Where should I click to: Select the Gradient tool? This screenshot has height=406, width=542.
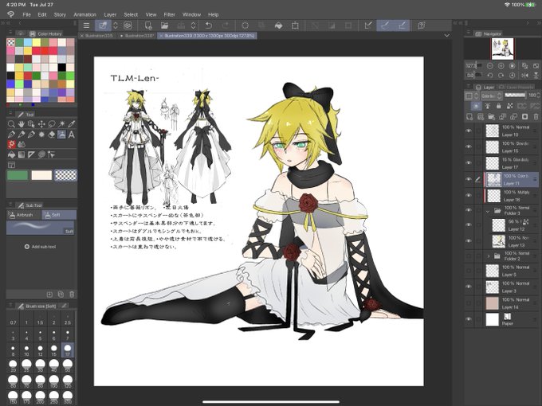pos(21,154)
